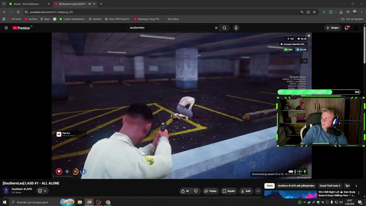Open the Chrome zoom indicator
The image size is (366, 206).
[302, 12]
